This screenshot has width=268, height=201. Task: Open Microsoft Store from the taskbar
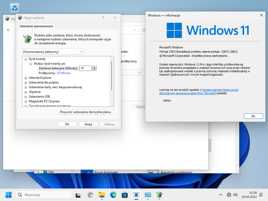125,195
